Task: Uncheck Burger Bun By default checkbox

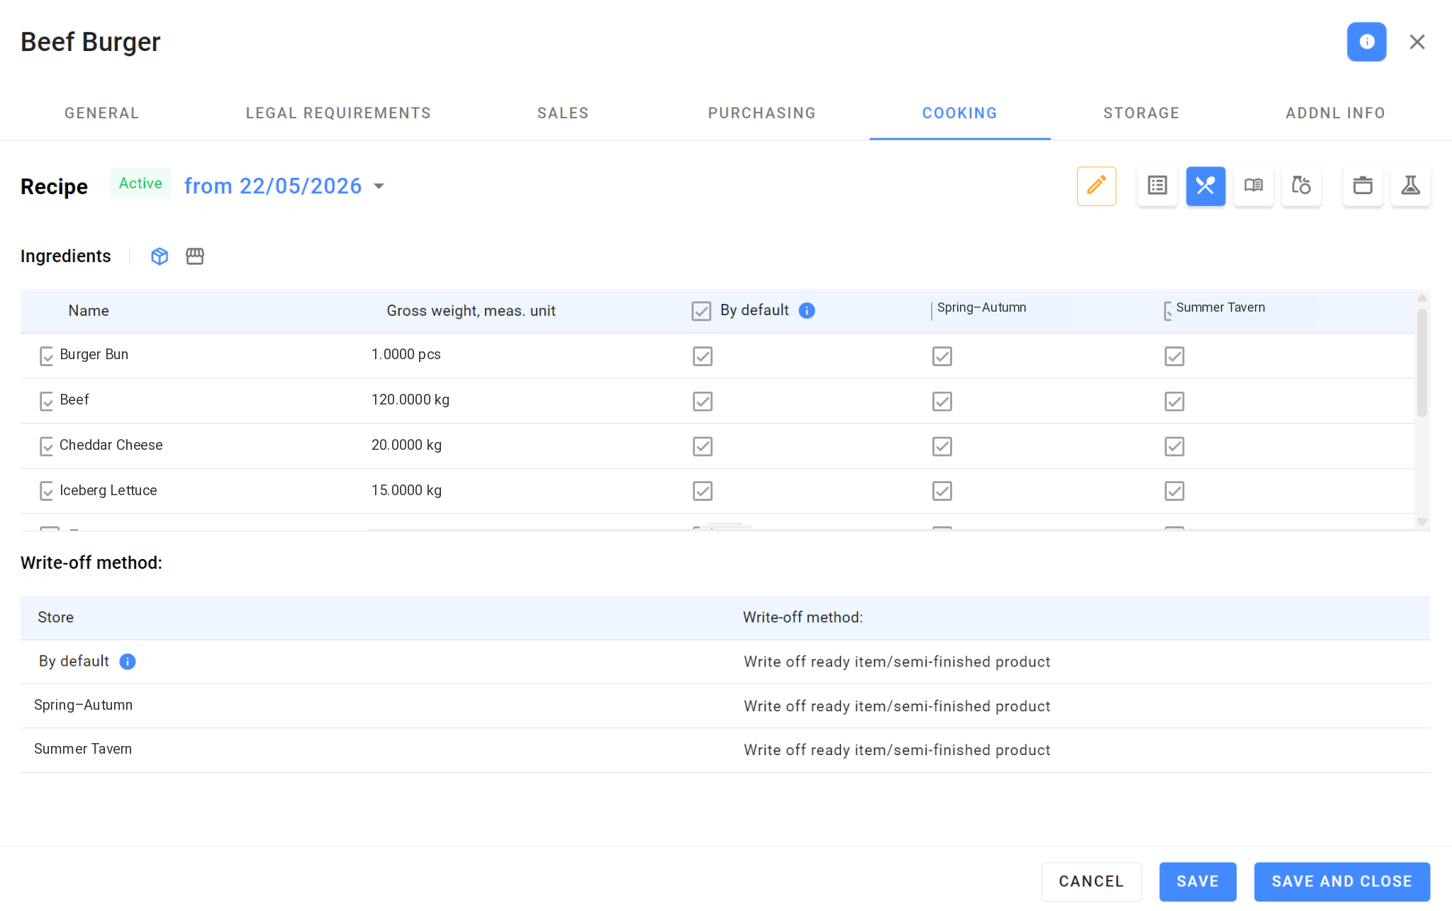Action: [703, 356]
